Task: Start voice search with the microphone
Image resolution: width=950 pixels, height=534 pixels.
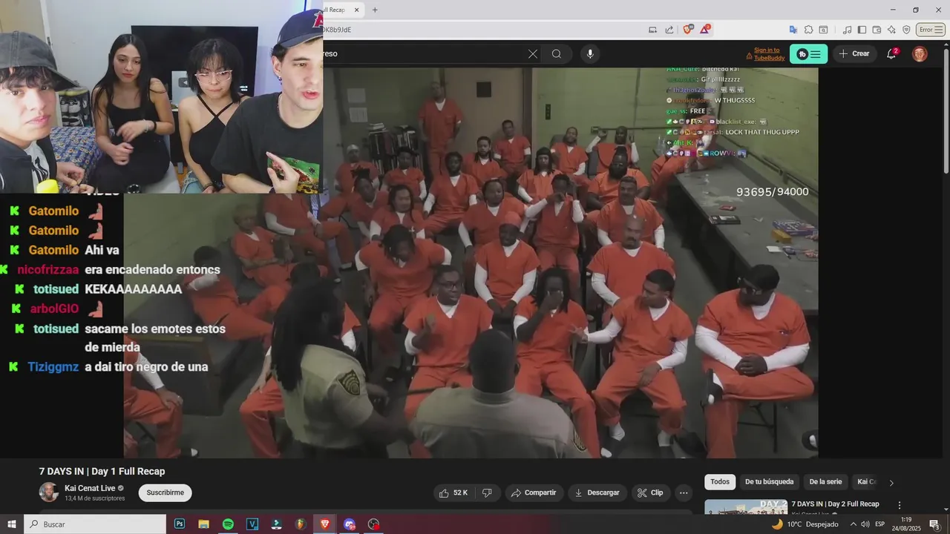Action: pos(590,53)
